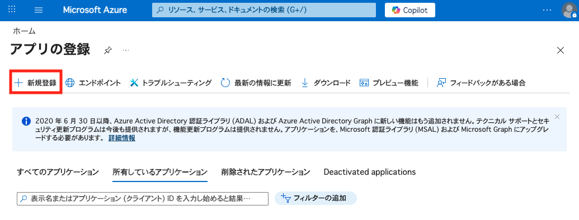Open the 詳細情報 link
579x220 pixels.
coord(121,138)
